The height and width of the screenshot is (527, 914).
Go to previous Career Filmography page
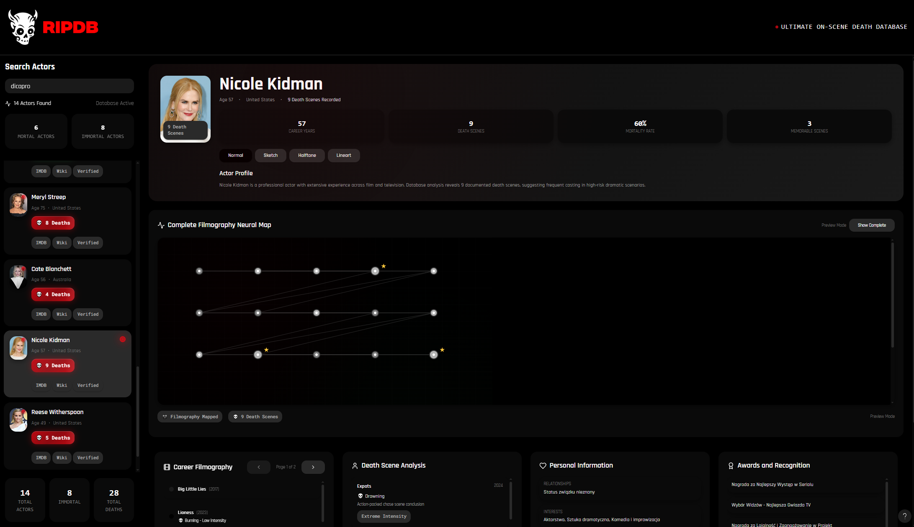point(258,467)
